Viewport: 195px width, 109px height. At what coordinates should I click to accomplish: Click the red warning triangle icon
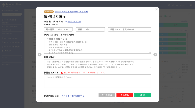[62, 73]
